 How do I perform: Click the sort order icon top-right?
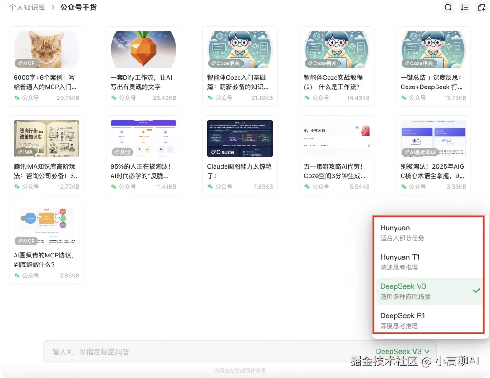(x=465, y=7)
